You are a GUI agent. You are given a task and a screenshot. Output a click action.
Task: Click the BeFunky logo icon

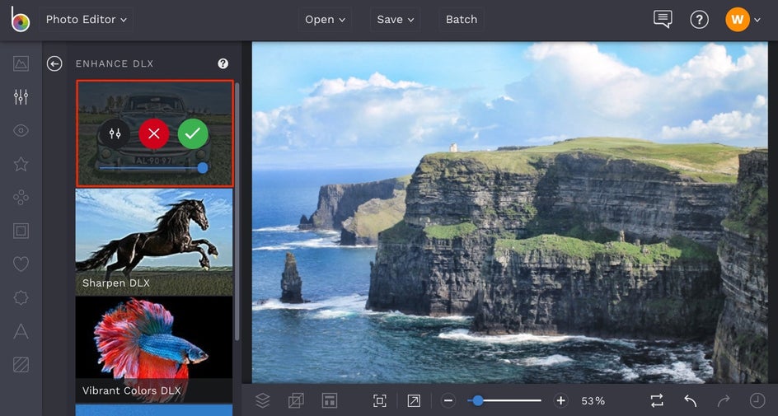21,19
